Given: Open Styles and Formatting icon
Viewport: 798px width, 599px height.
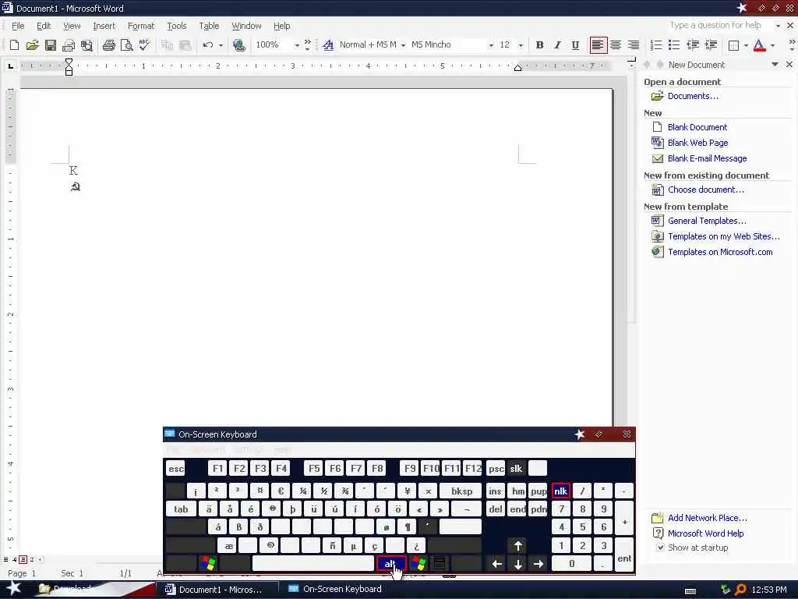Looking at the screenshot, I should click(x=328, y=44).
